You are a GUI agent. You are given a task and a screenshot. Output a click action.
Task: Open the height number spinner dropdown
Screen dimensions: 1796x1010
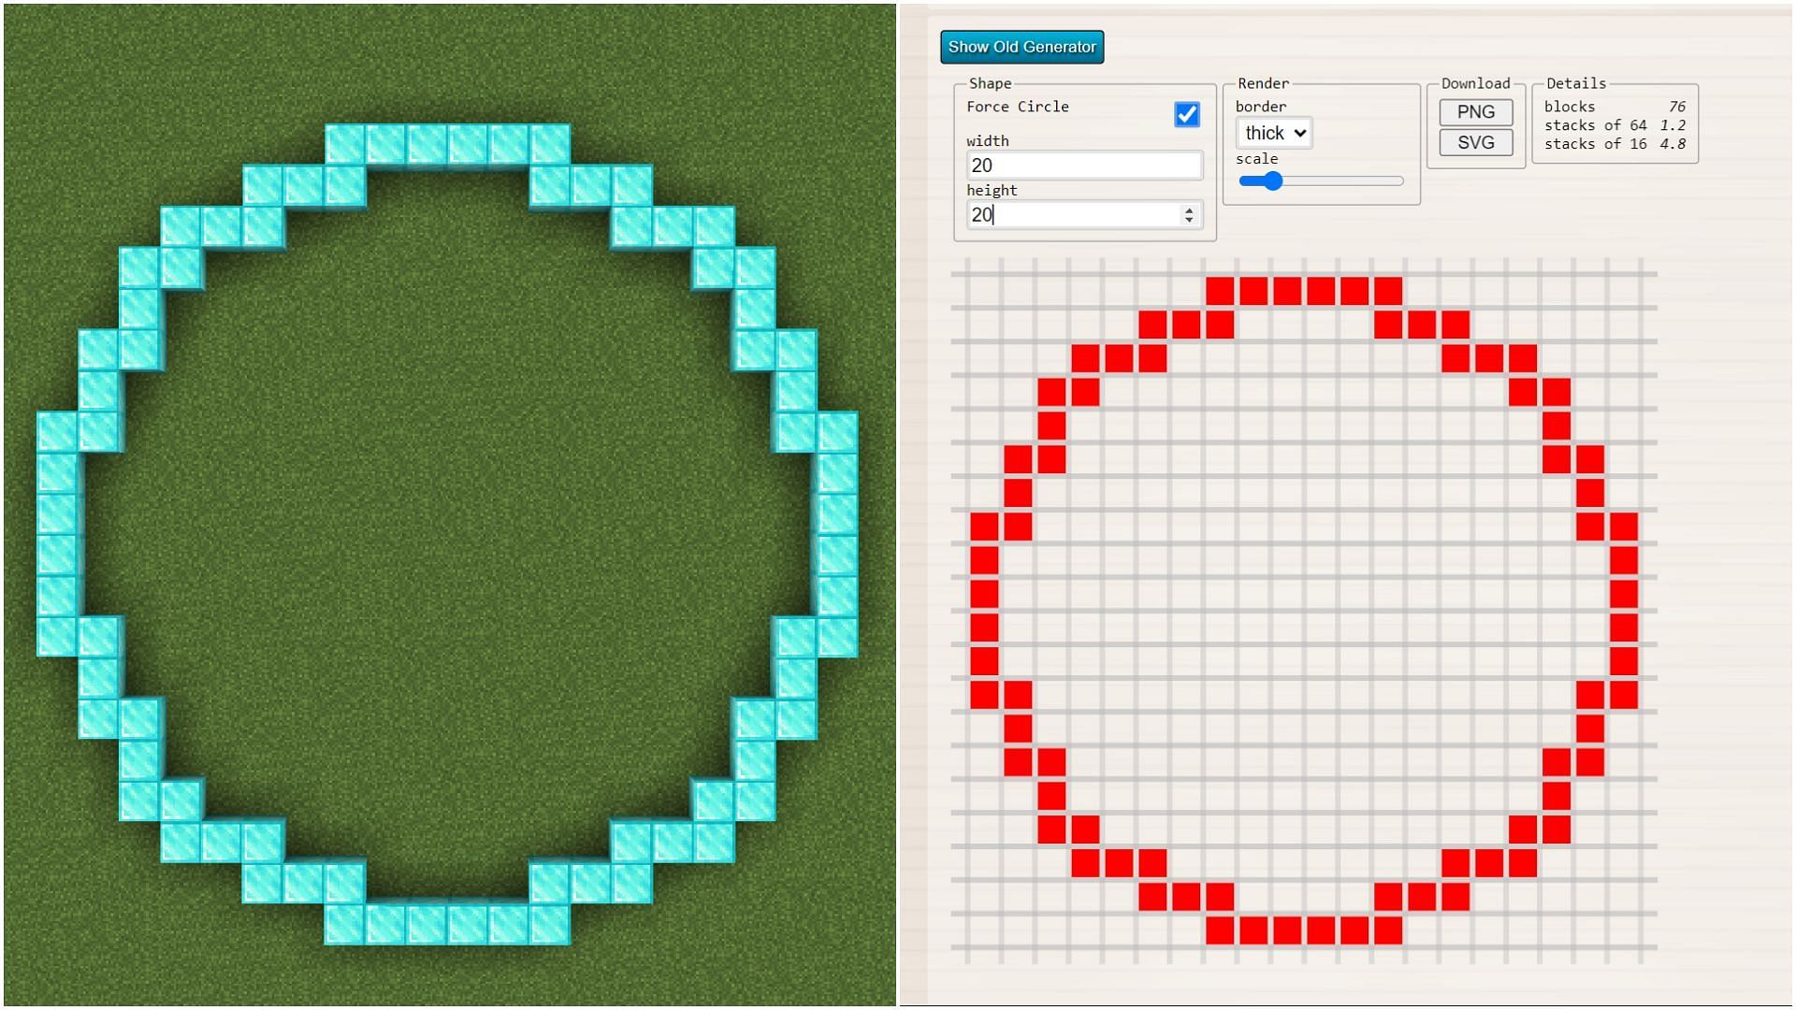pyautogui.click(x=1187, y=214)
